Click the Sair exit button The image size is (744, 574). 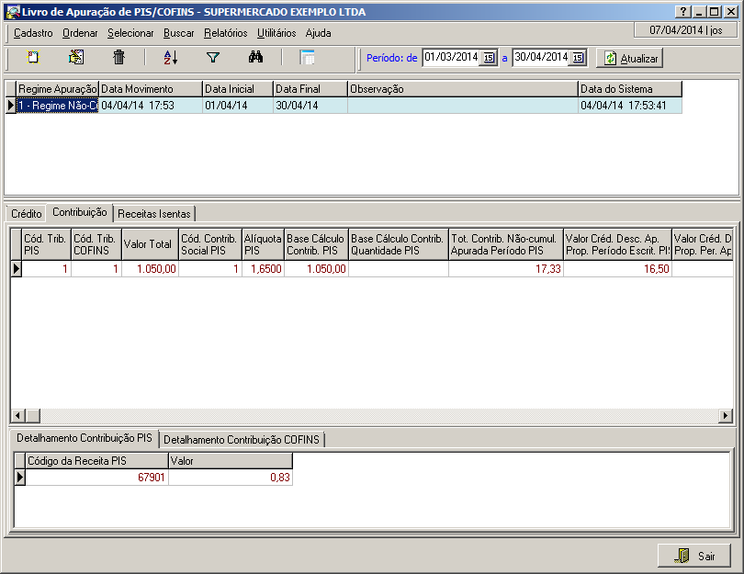click(x=694, y=556)
